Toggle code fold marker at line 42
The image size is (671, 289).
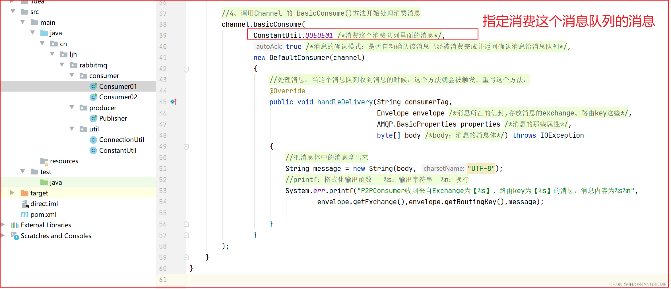point(186,69)
